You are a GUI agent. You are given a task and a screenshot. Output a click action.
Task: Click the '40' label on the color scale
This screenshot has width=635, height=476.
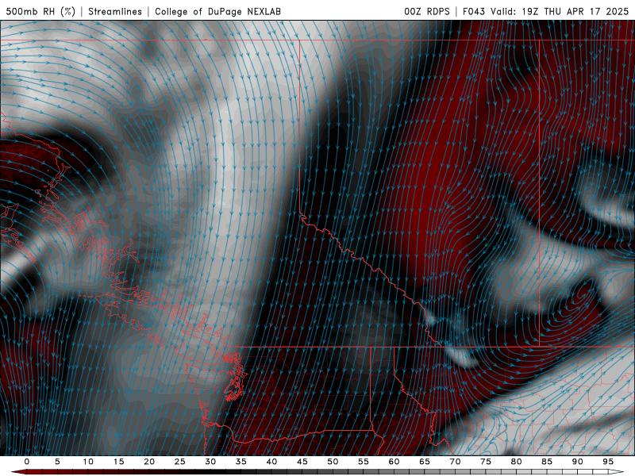pyautogui.click(x=271, y=462)
